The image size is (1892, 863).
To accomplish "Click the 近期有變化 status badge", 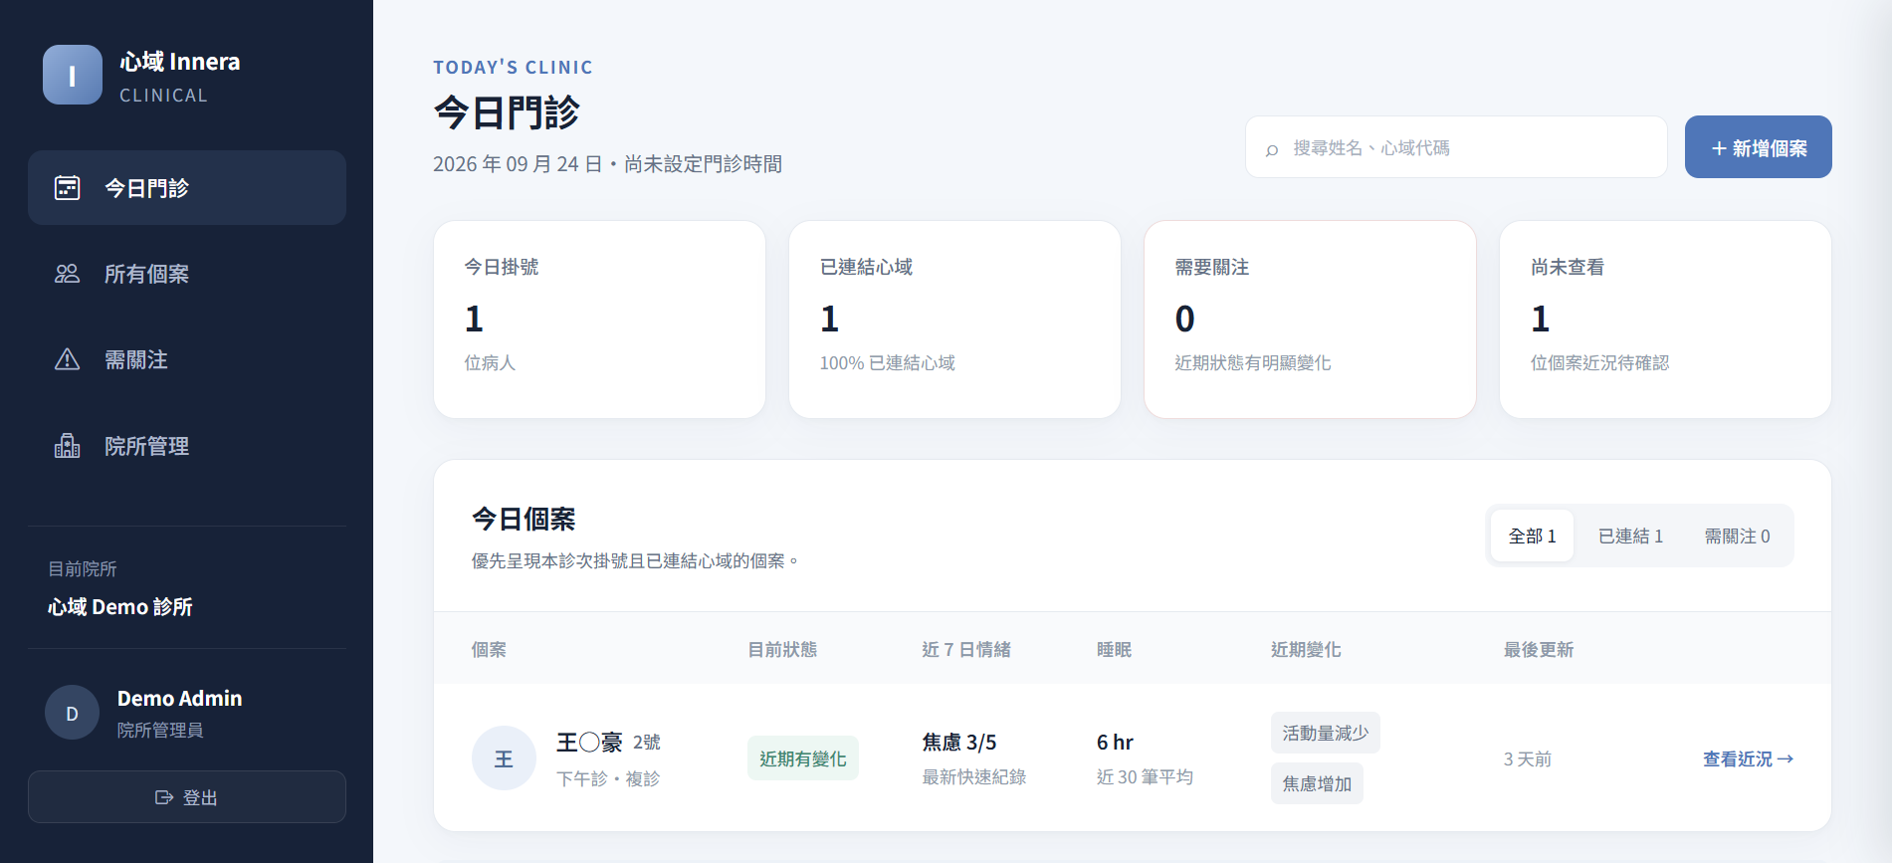I will coord(803,758).
